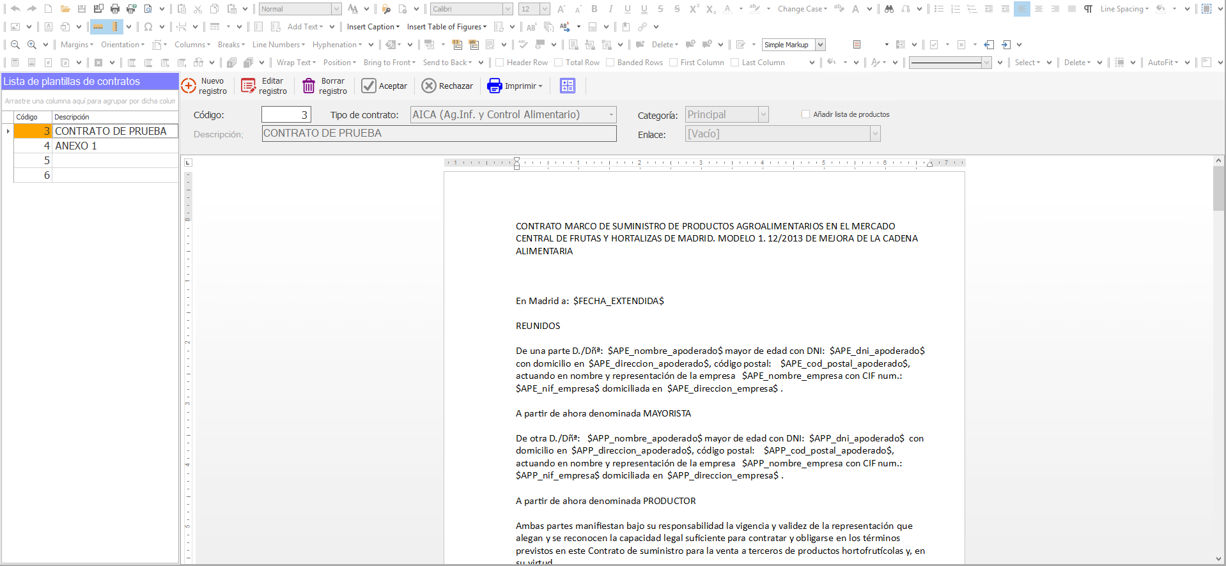Screen dimensions: 1226x566
Task: Enable the Añadir lista de productos checkbox
Action: [805, 114]
